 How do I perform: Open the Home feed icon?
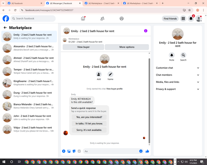pos(83,19)
